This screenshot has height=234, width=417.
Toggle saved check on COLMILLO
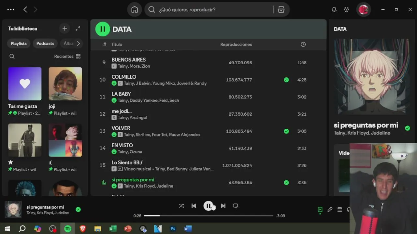point(286,80)
